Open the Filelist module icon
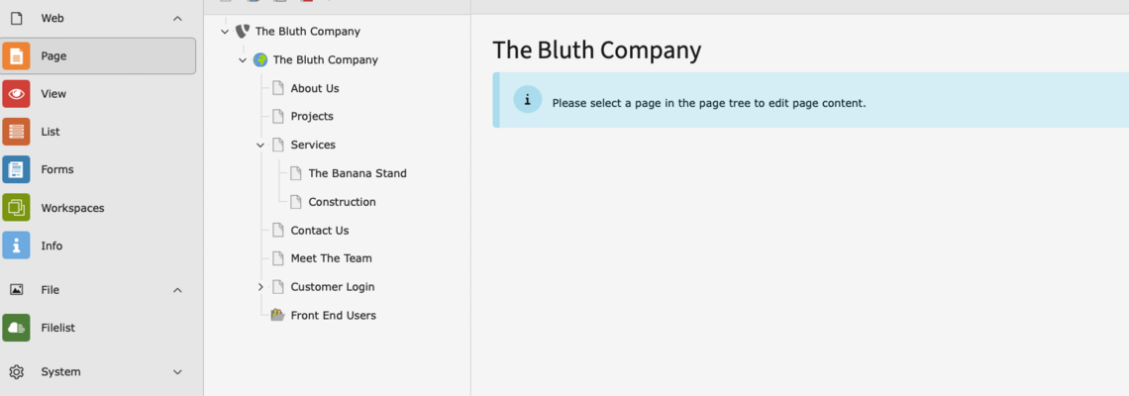 (x=16, y=328)
